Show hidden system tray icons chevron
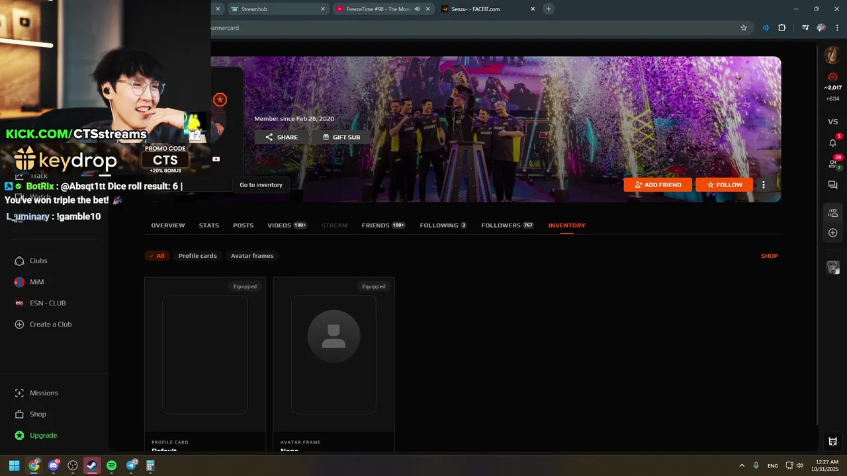Image resolution: width=847 pixels, height=476 pixels. click(x=742, y=465)
